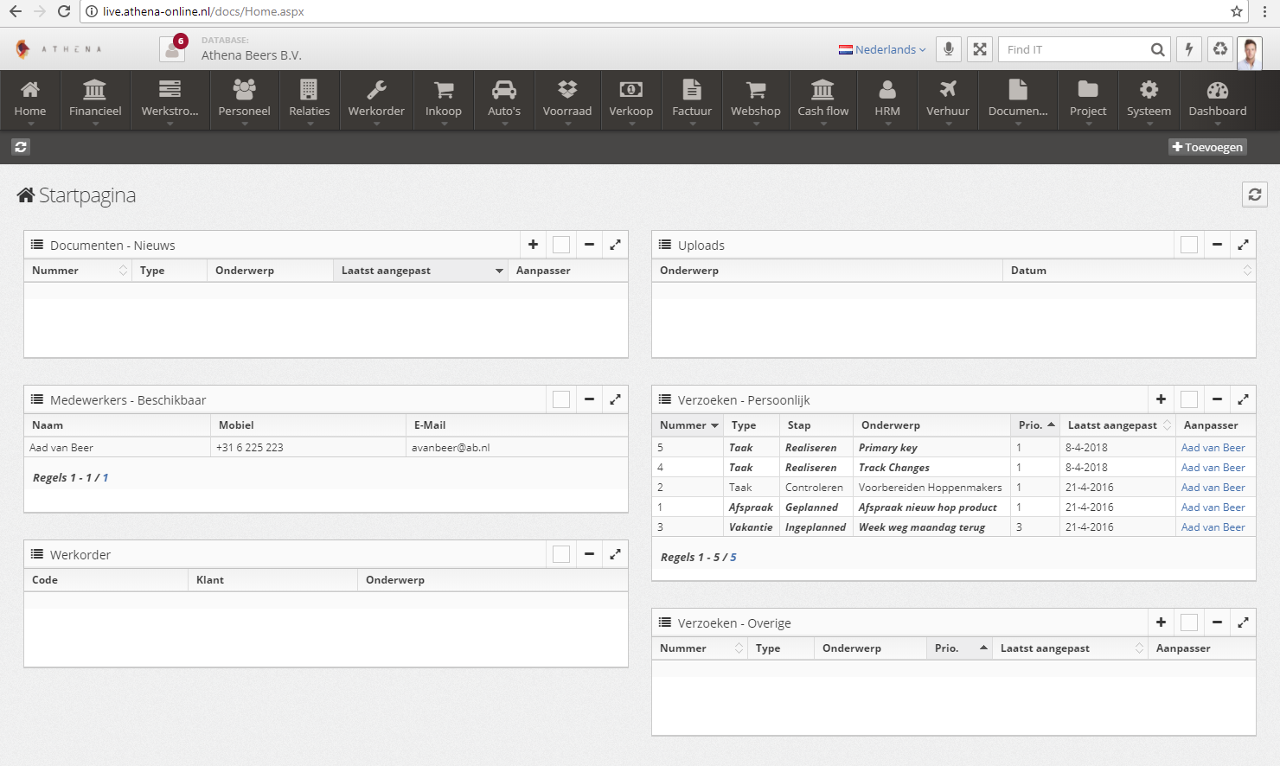Image resolution: width=1280 pixels, height=766 pixels.
Task: Collapse the Verzoeken - Persoonlijk panel
Action: 1217,399
